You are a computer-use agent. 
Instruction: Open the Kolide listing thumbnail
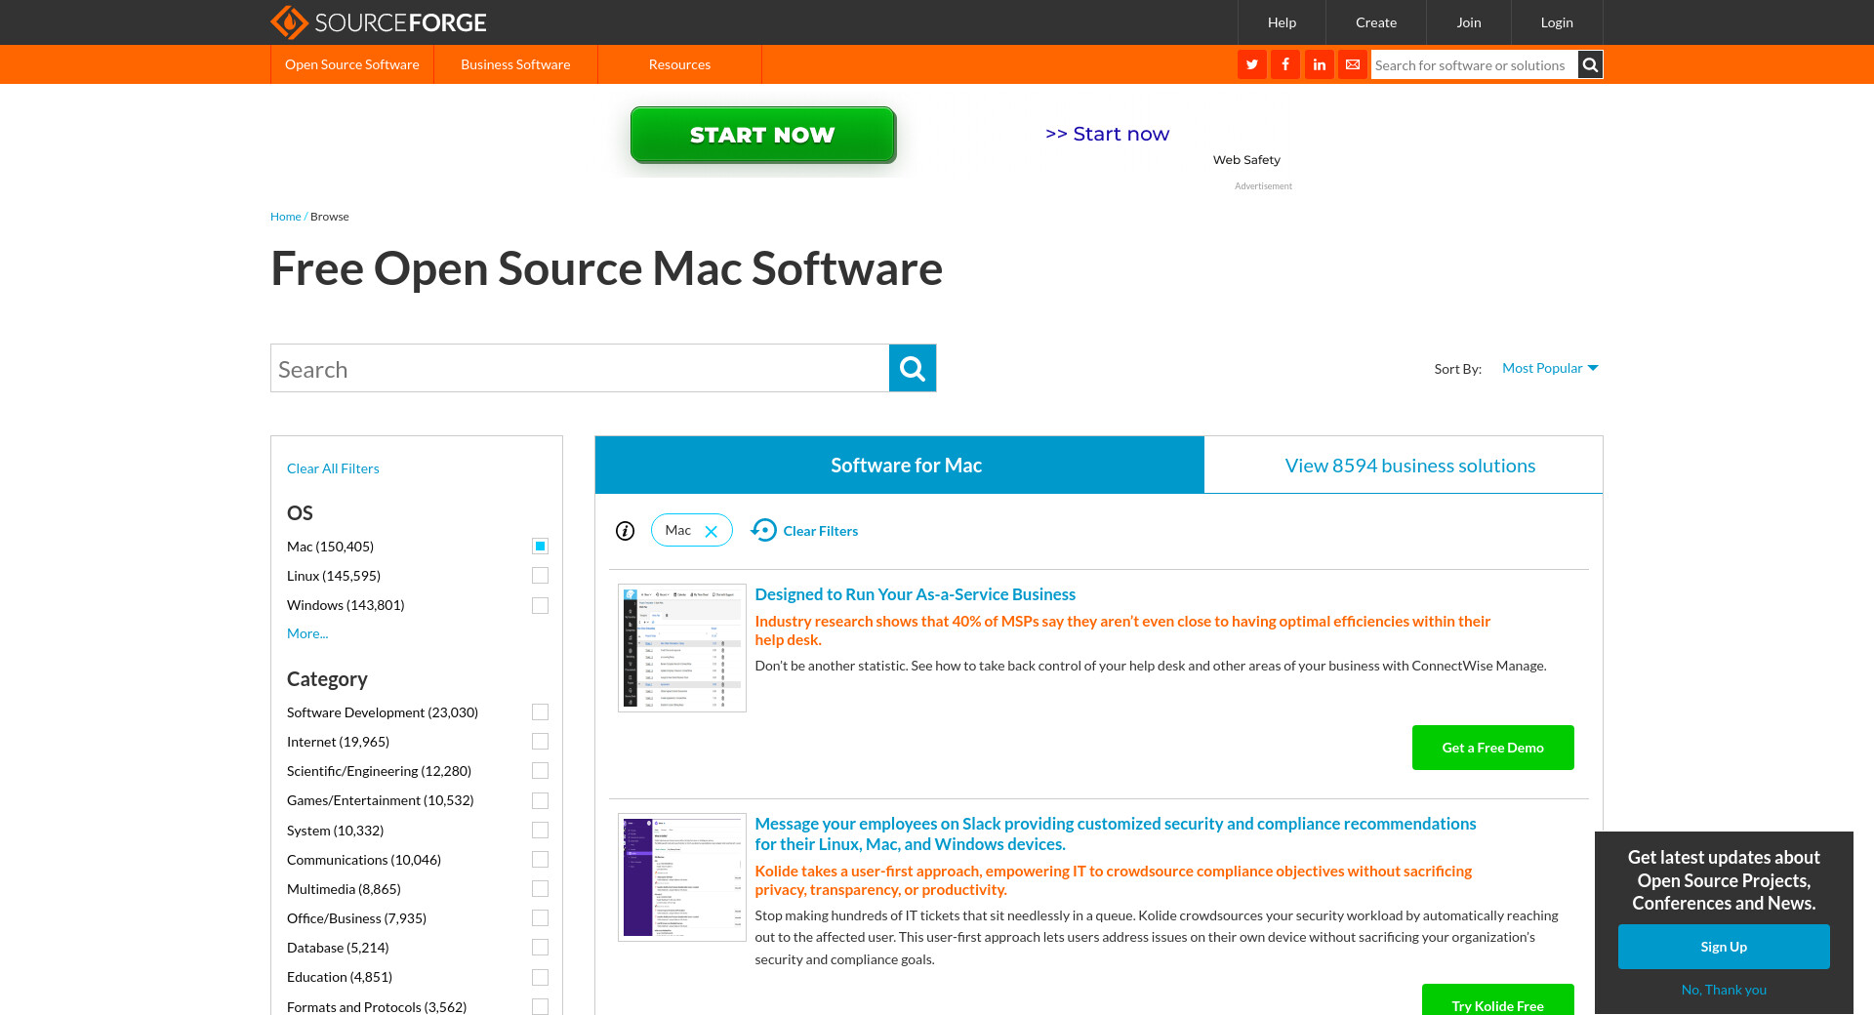click(x=682, y=877)
